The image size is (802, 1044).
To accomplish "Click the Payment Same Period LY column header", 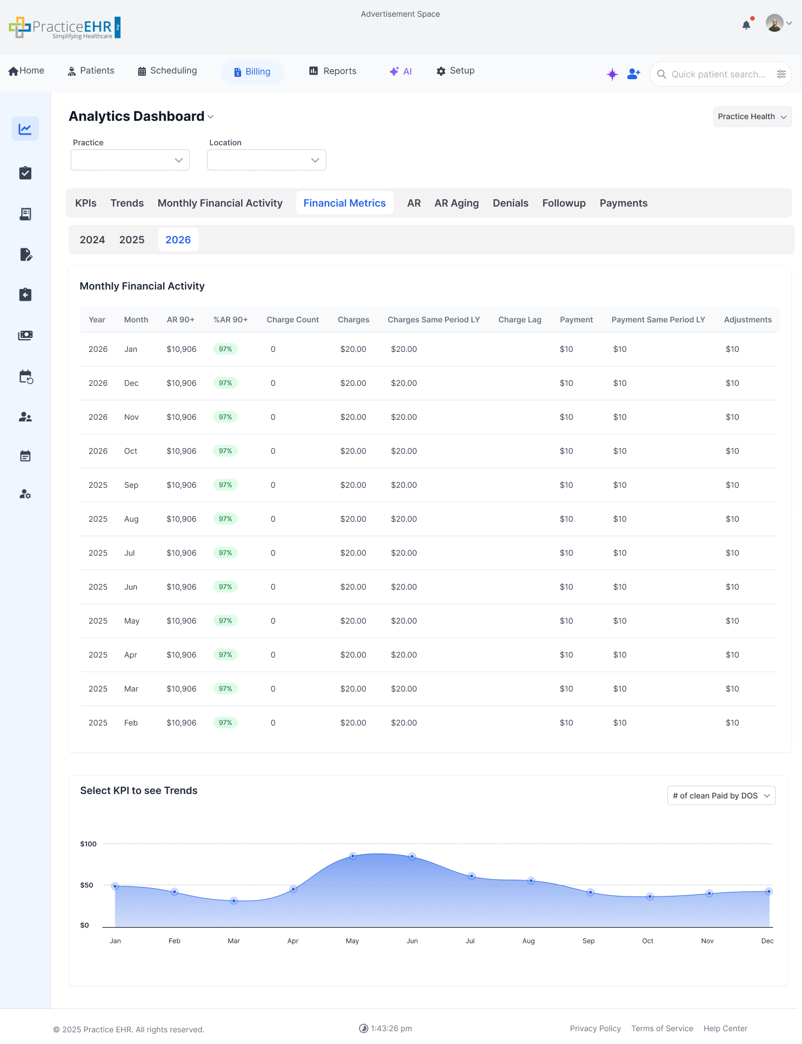I will [x=658, y=320].
